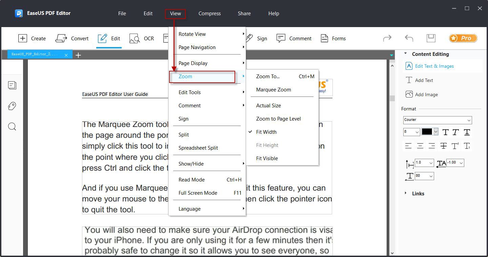
Task: Open the page thumbnails sidebar panel
Action: point(12,85)
